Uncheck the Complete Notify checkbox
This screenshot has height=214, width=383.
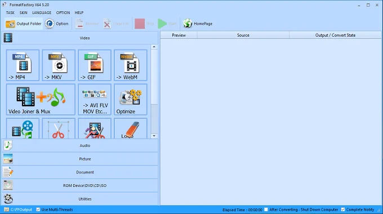click(x=343, y=209)
